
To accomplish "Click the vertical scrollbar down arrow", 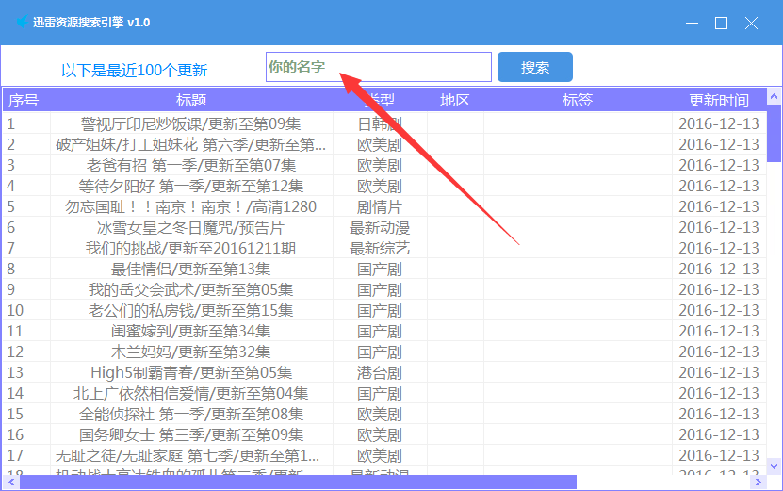I will [x=774, y=466].
